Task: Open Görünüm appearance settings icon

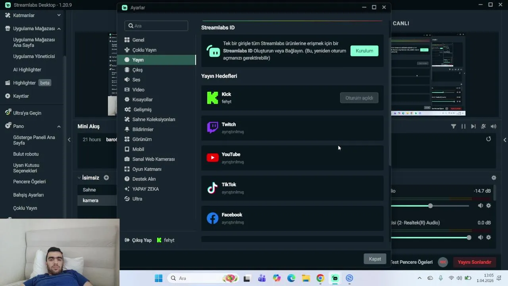Action: pos(127,139)
